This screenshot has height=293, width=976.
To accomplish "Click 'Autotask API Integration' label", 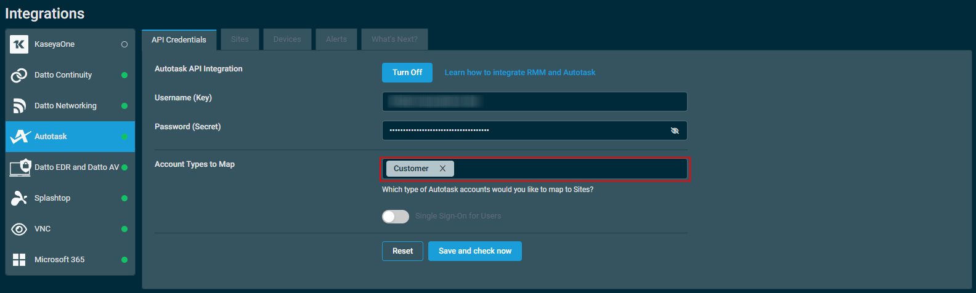I will (x=198, y=69).
